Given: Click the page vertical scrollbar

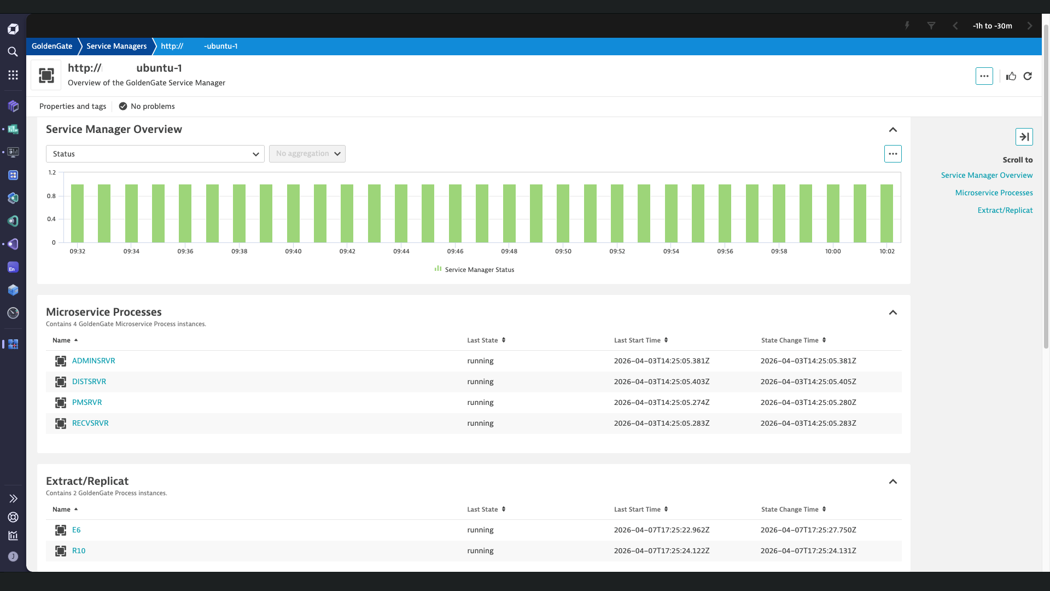Looking at the screenshot, I should coord(1046,186).
